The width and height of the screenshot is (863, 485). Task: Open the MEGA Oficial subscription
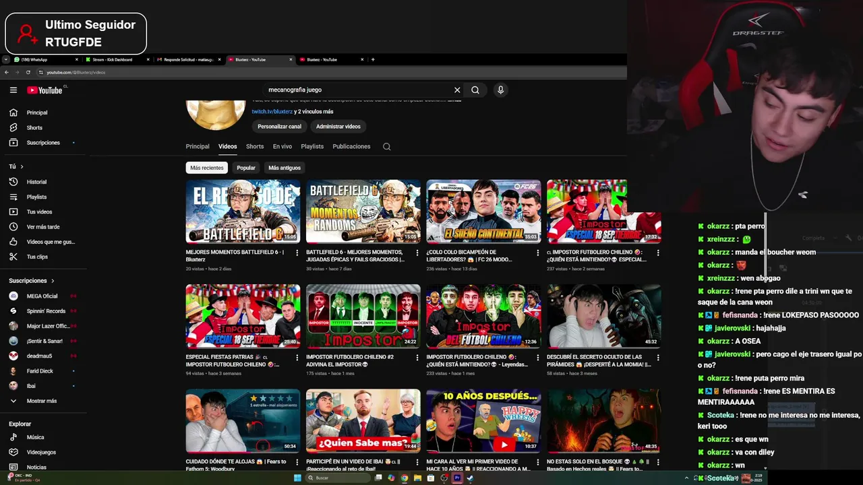click(x=43, y=296)
